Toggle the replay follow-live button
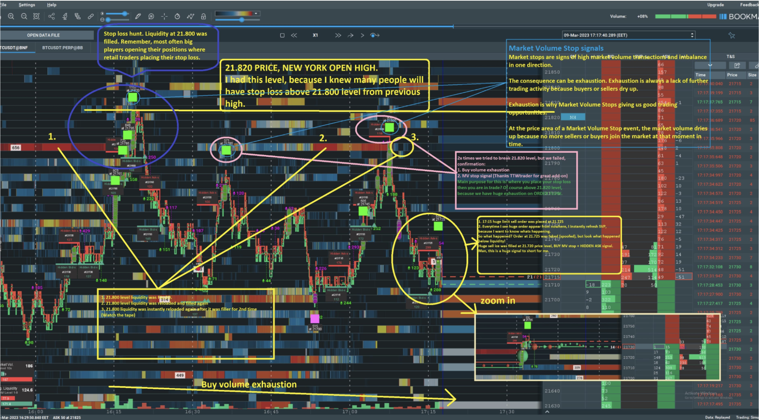Viewport: 759px width, 420px height. 375,35
